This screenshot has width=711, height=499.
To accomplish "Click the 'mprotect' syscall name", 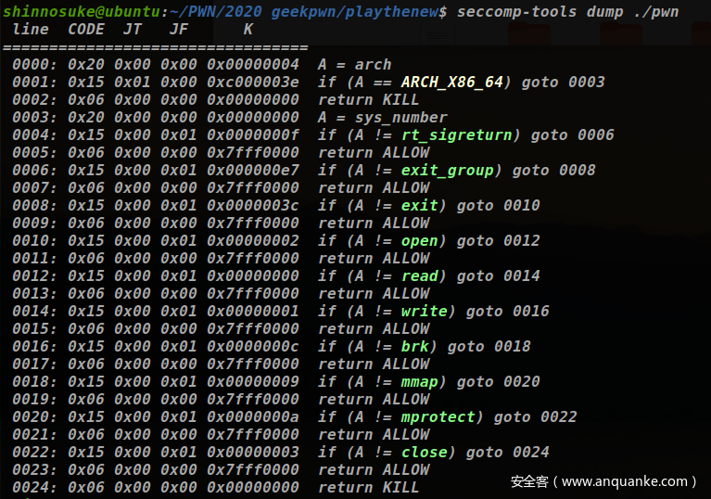I will click(438, 417).
